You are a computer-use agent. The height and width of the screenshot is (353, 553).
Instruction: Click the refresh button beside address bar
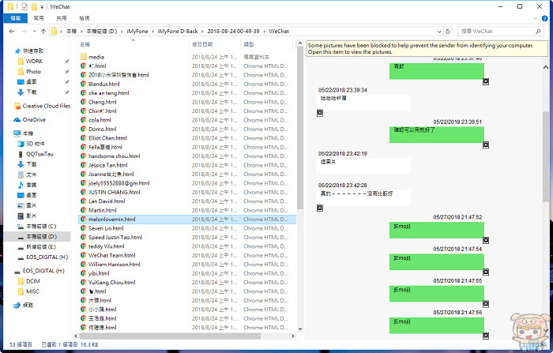448,32
